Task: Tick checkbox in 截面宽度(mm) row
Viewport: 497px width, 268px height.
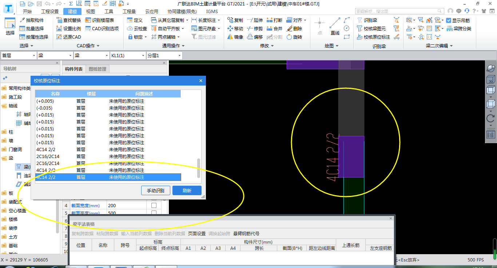Action: (154, 206)
